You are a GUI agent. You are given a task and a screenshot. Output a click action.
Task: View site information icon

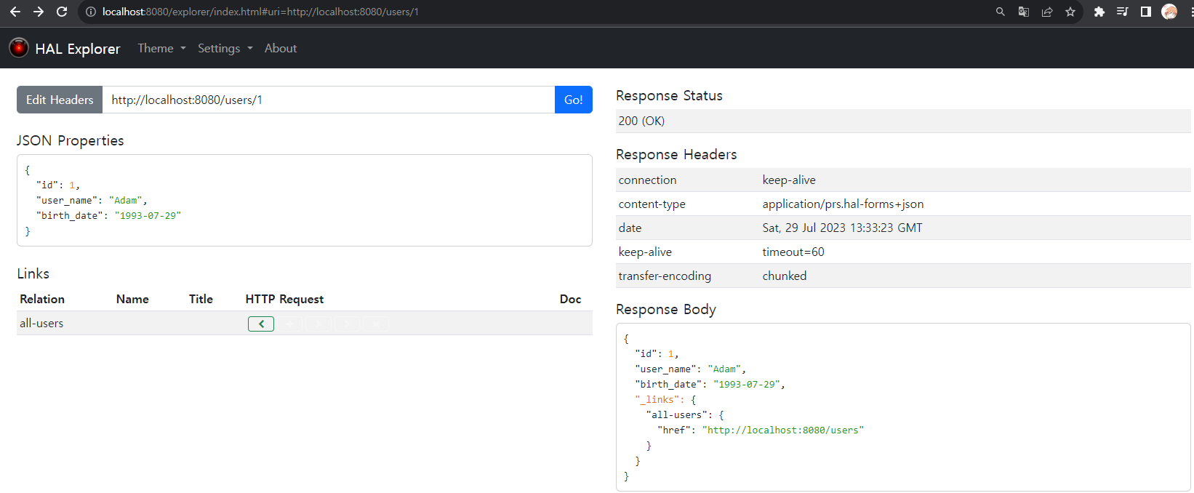click(x=91, y=12)
